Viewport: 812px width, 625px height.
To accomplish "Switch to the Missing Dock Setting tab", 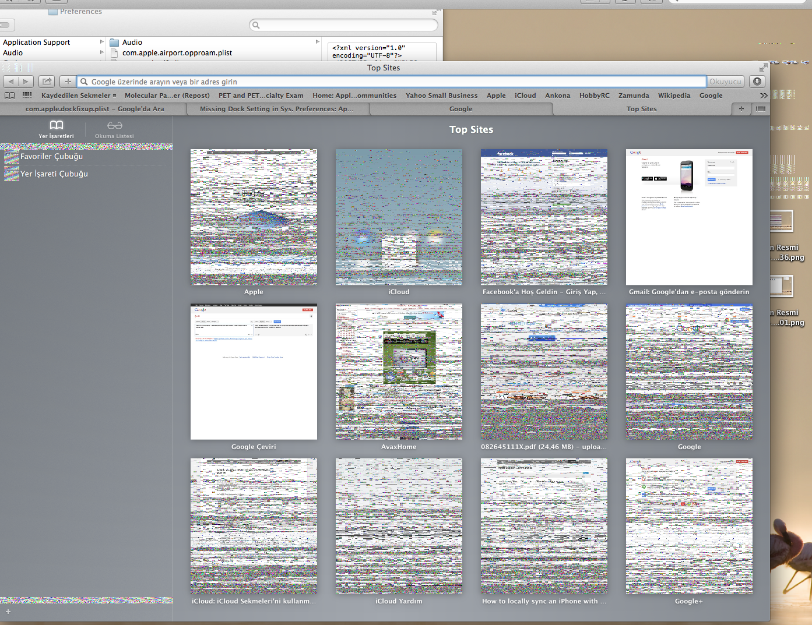I will click(x=277, y=109).
